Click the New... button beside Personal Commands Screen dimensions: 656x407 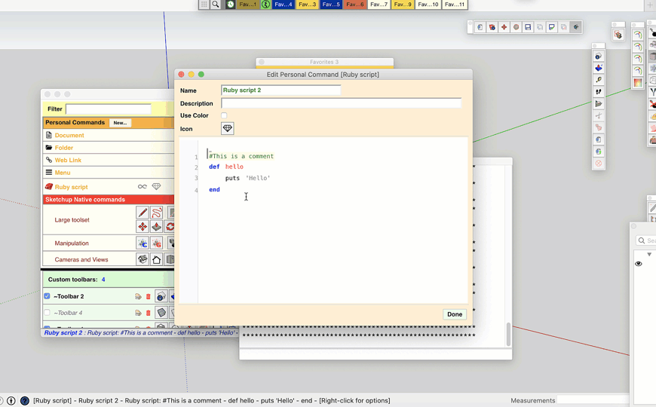click(x=120, y=123)
